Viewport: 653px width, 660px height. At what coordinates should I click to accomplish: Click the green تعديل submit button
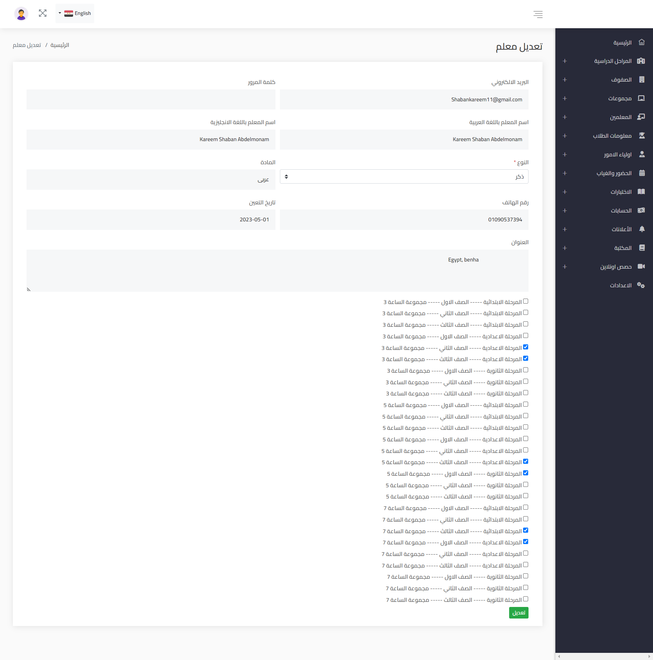coord(518,612)
